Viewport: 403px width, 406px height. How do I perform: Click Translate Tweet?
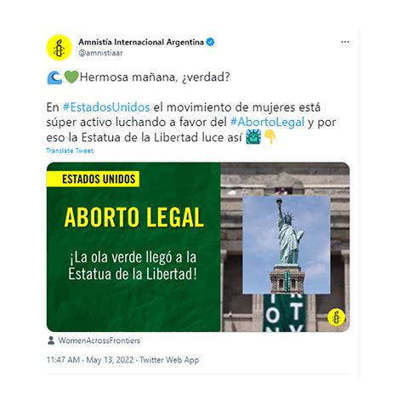coord(70,151)
